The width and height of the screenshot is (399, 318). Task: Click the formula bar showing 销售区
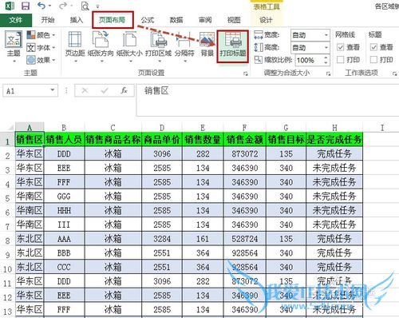[267, 100]
